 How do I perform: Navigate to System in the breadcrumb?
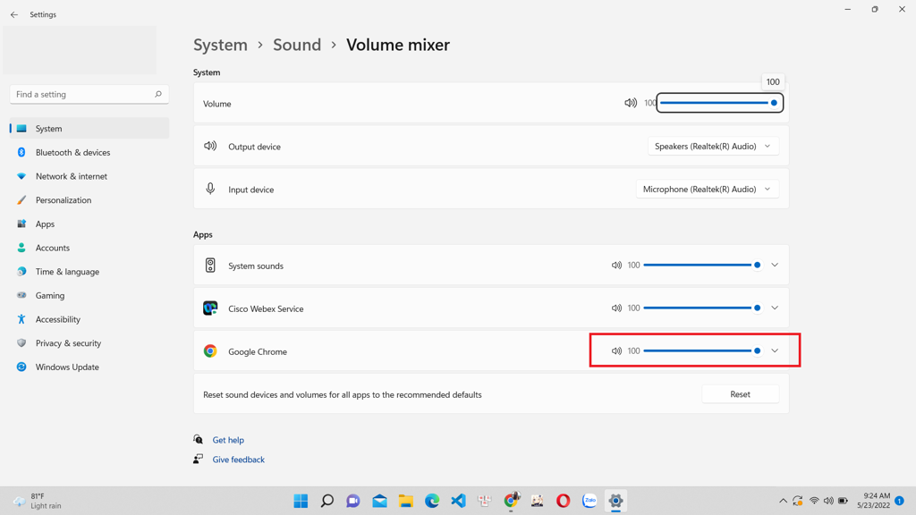220,45
